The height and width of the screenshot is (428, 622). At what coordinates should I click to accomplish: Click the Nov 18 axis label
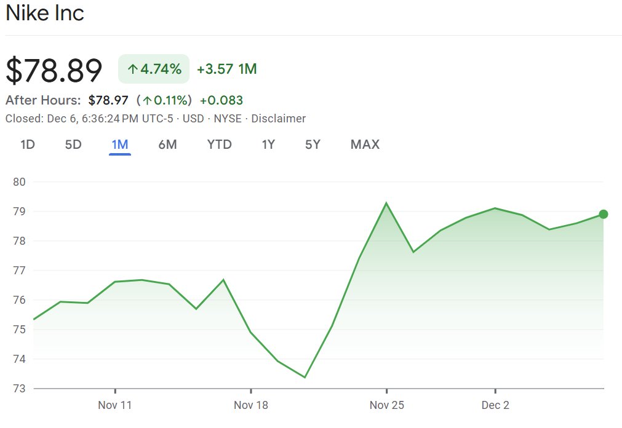250,405
